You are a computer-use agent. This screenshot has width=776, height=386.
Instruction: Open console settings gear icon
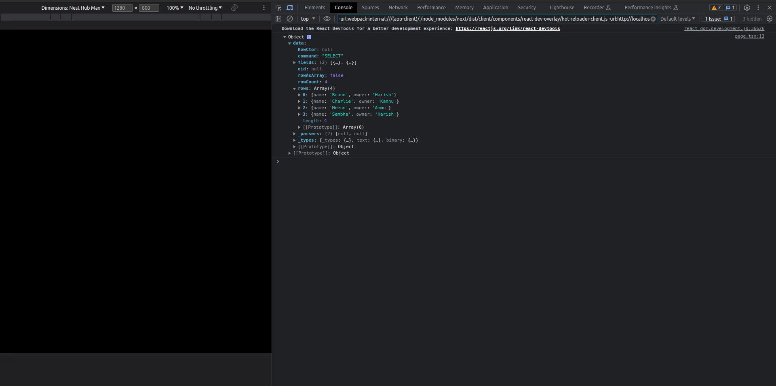click(770, 19)
